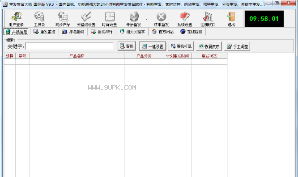This screenshot has height=177, width=298.
Task: Open 用户登录 user login
Action: coord(16,19)
